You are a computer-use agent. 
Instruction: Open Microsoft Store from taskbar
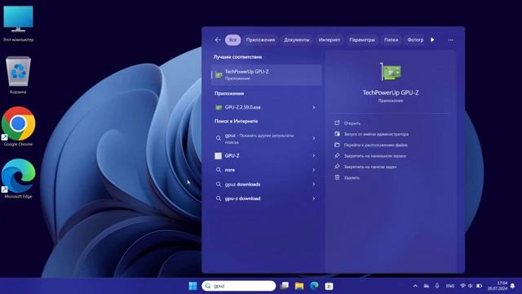pos(329,286)
